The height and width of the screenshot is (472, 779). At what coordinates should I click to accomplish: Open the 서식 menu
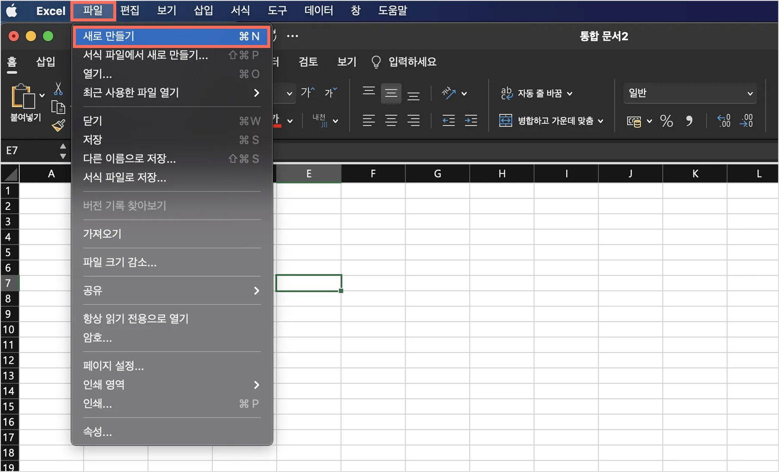pyautogui.click(x=240, y=11)
